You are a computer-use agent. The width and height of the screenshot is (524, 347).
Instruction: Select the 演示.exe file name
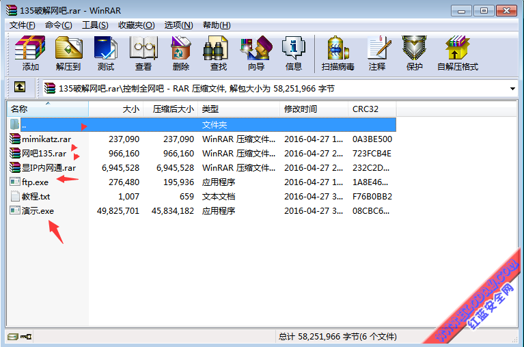pyautogui.click(x=38, y=211)
